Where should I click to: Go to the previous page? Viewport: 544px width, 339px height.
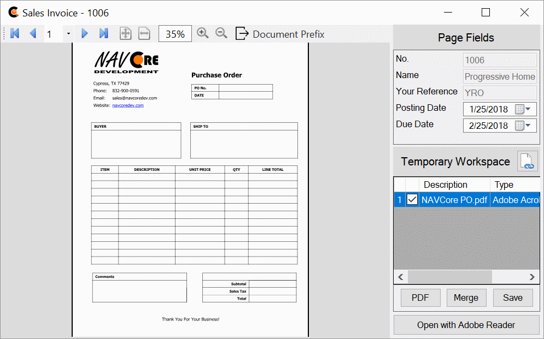[x=33, y=33]
